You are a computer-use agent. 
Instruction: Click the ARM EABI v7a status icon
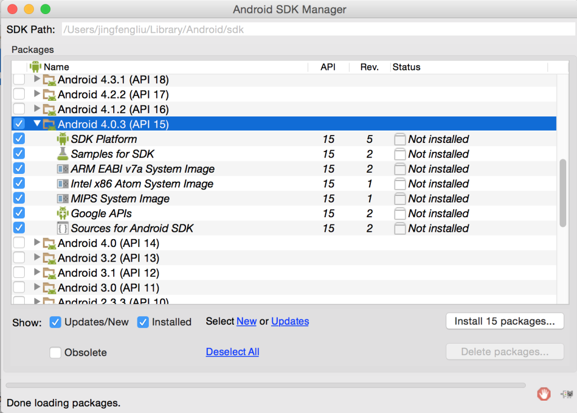point(400,169)
